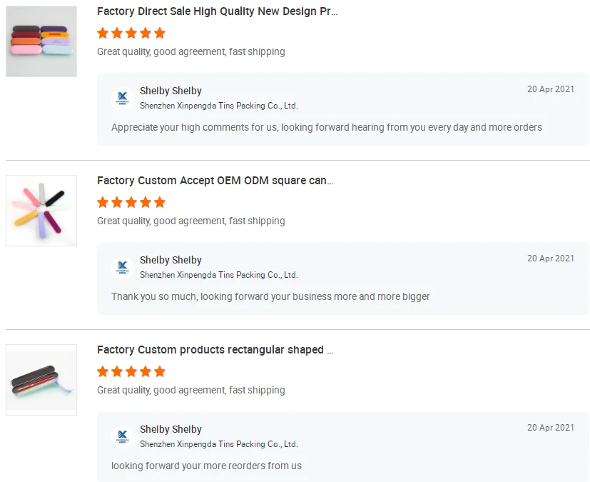Viewport: 590px width, 482px height.
Task: Click the five-star rating of the third review
Action: coord(131,371)
